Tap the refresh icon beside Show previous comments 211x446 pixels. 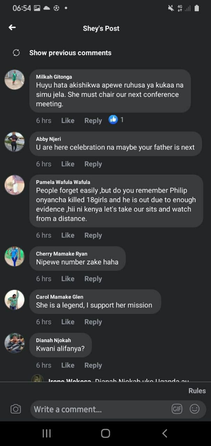point(16,53)
